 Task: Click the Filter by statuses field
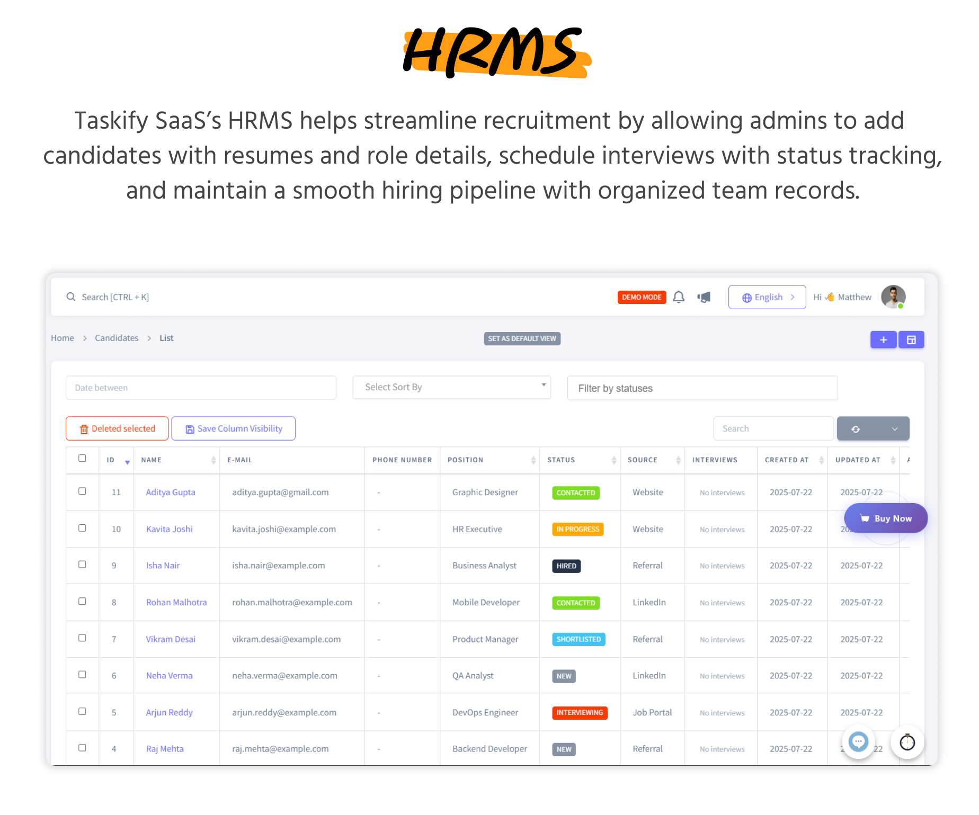(x=702, y=388)
